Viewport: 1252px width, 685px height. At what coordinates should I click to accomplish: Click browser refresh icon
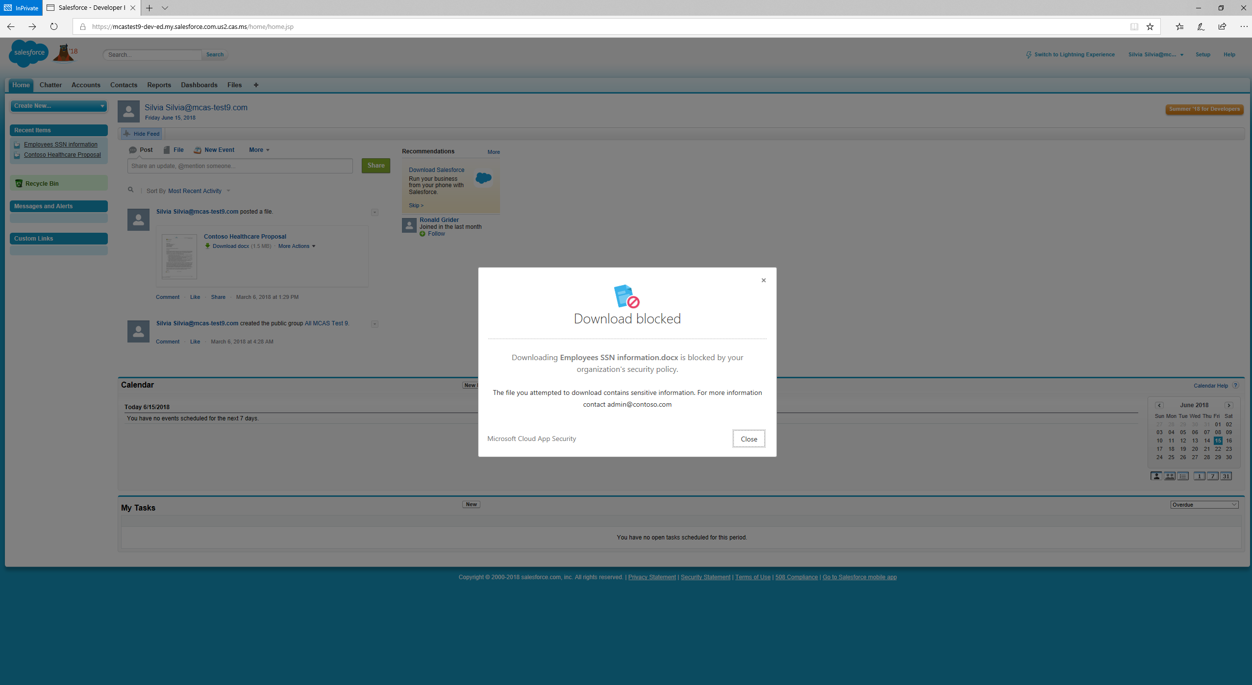tap(54, 26)
